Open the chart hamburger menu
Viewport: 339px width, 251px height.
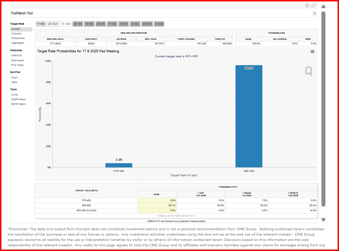point(312,52)
